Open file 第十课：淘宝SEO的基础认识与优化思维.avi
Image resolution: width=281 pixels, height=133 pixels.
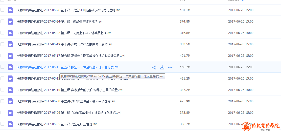[68, 10]
